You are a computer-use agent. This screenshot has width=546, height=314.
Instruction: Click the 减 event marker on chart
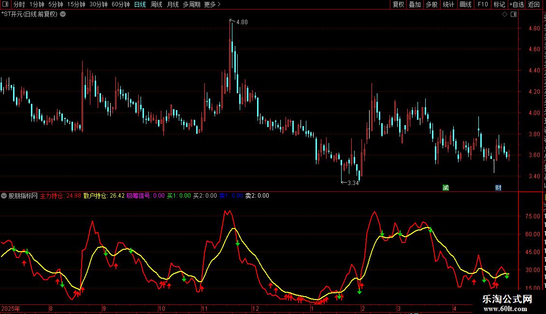[445, 187]
